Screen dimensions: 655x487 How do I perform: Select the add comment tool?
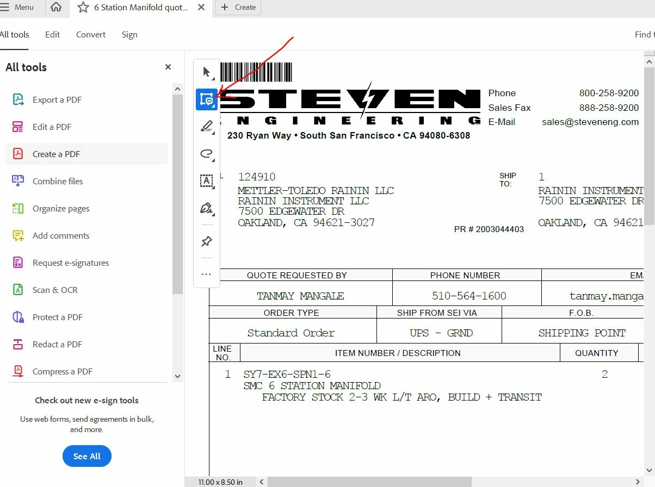coord(207,99)
